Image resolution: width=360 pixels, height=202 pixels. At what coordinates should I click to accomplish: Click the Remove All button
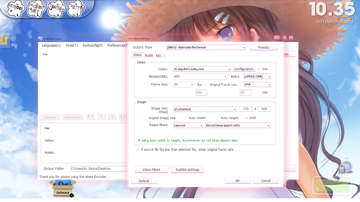pos(73,117)
